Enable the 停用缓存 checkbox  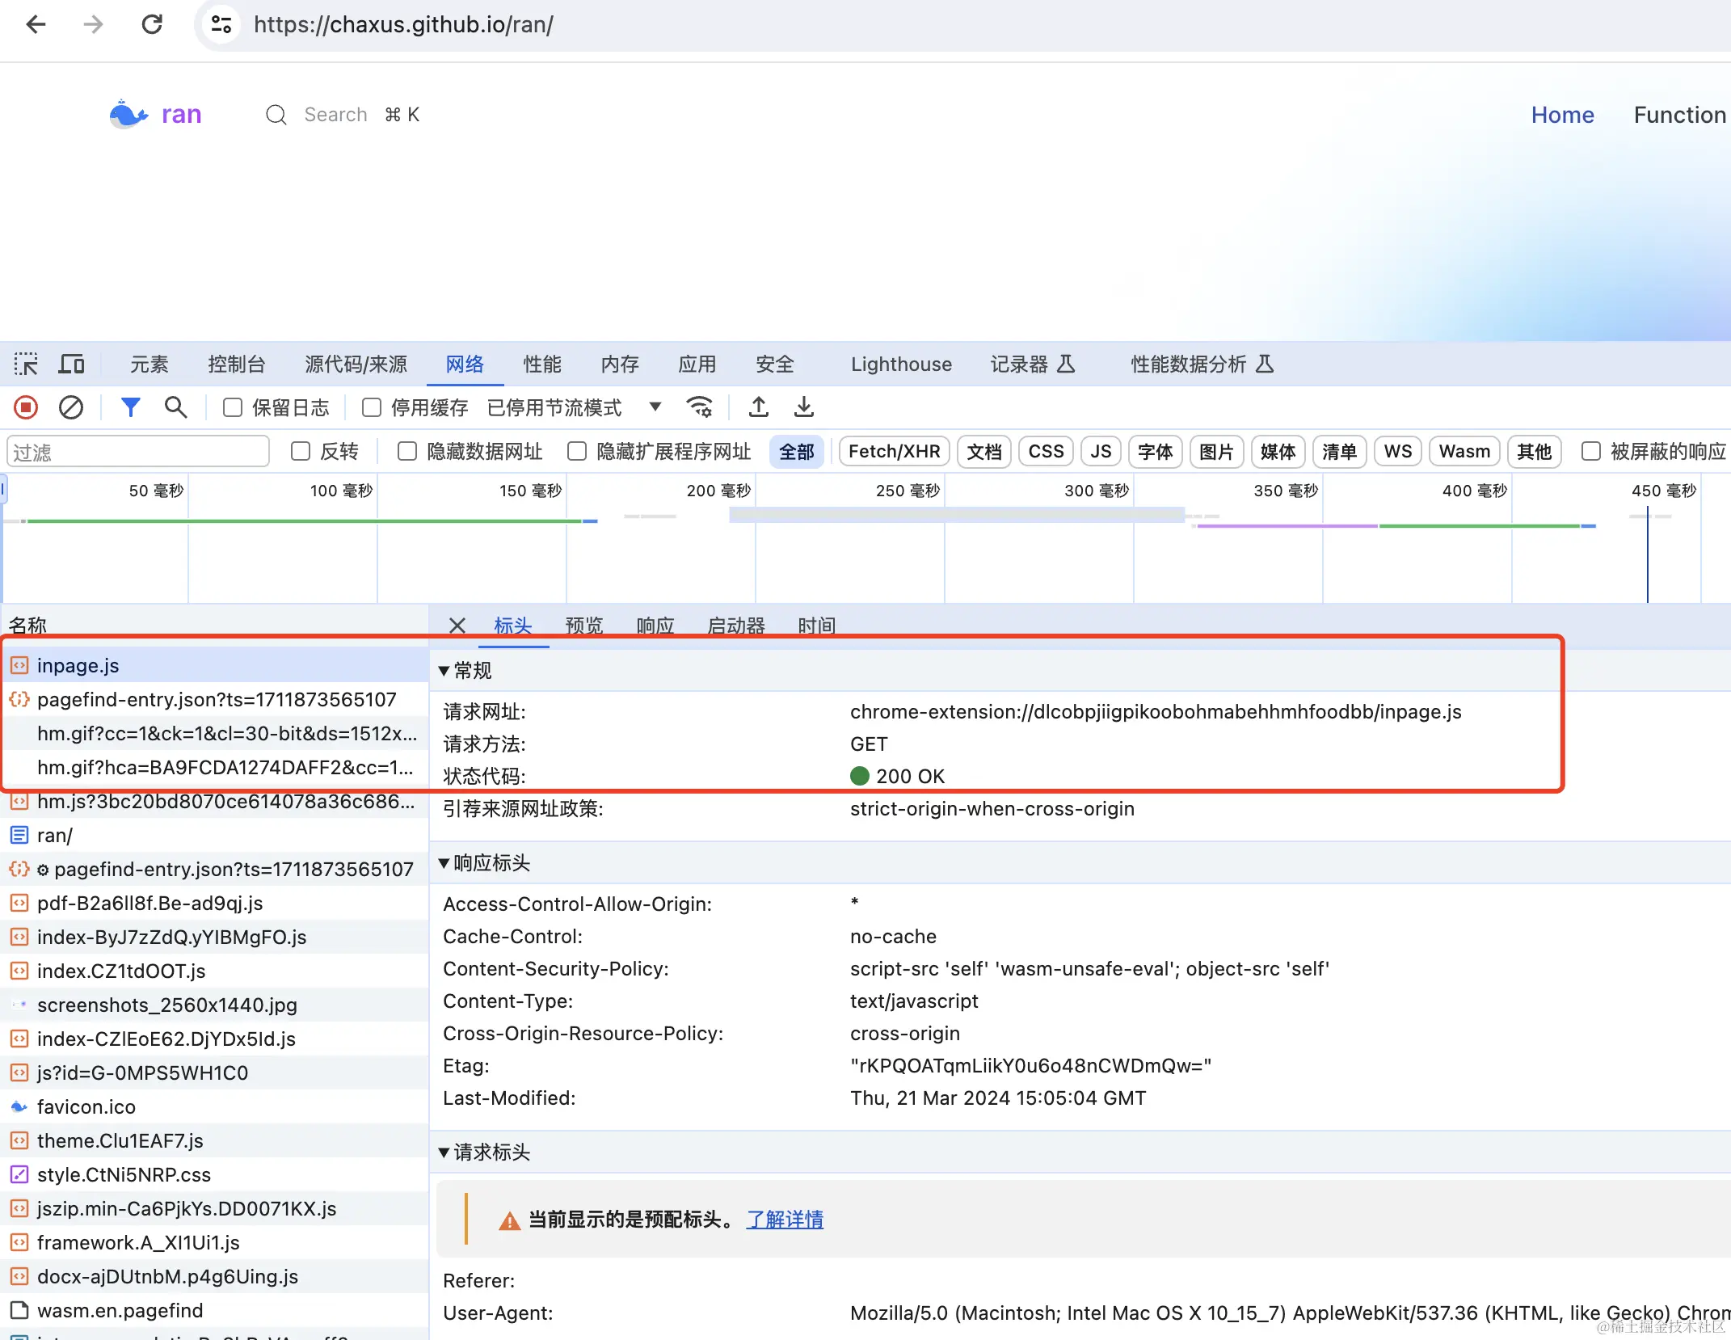[372, 407]
